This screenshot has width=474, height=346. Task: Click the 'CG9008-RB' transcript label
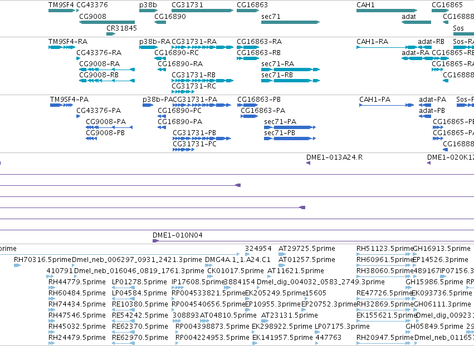tap(99, 75)
